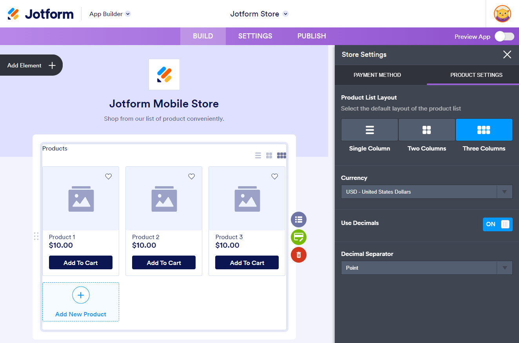
Task: Open the App Builder dropdown
Action: 110,14
